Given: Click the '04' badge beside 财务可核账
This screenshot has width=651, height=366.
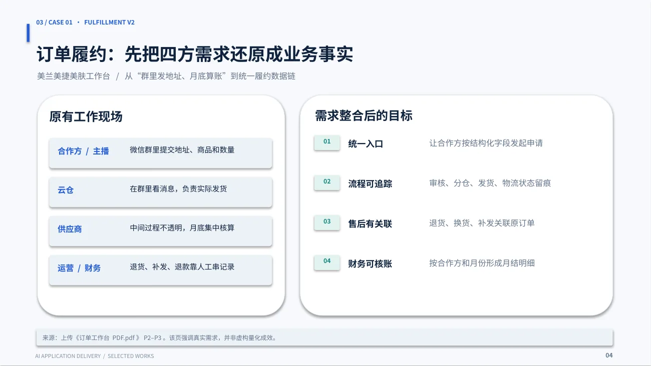Looking at the screenshot, I should pyautogui.click(x=327, y=261).
